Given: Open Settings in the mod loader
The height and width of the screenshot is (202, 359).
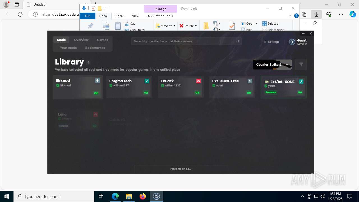Looking at the screenshot, I should tap(271, 42).
